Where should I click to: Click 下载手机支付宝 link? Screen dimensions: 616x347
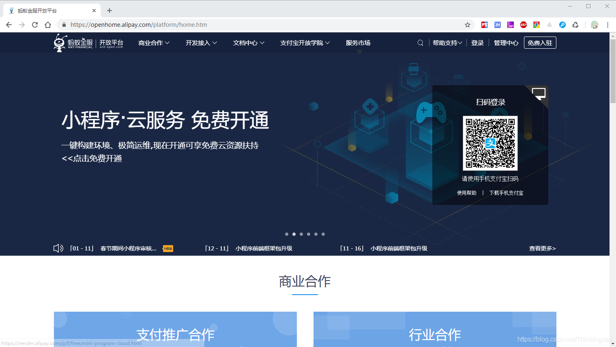click(506, 193)
